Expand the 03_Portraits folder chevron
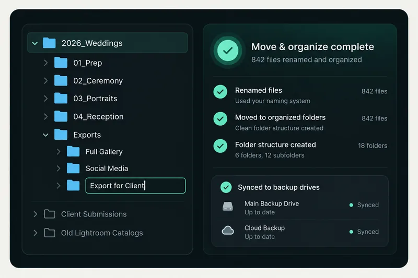This screenshot has height=278, width=418. (46, 99)
